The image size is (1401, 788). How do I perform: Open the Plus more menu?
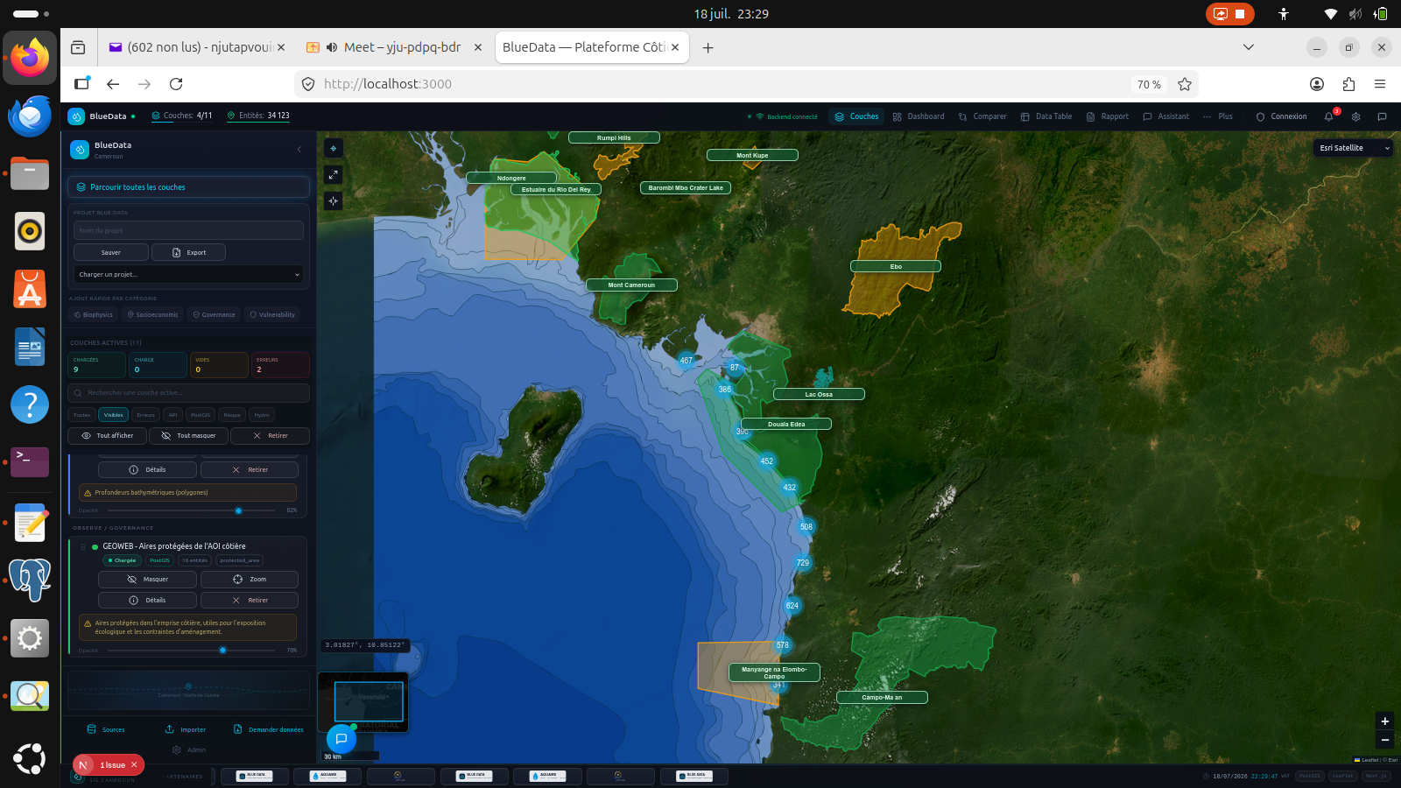(1218, 116)
